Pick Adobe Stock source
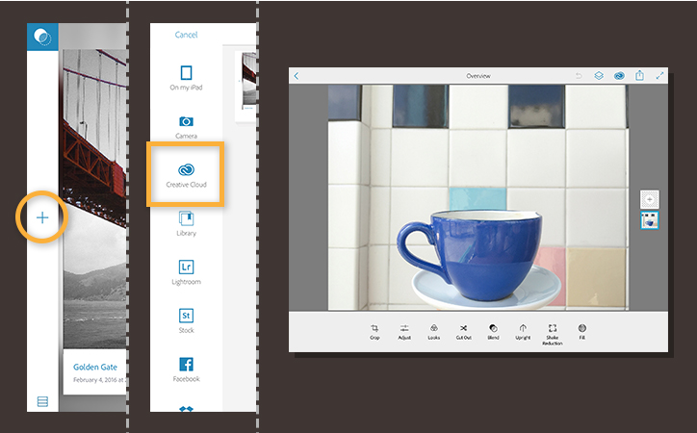The width and height of the screenshot is (697, 433). 186,320
